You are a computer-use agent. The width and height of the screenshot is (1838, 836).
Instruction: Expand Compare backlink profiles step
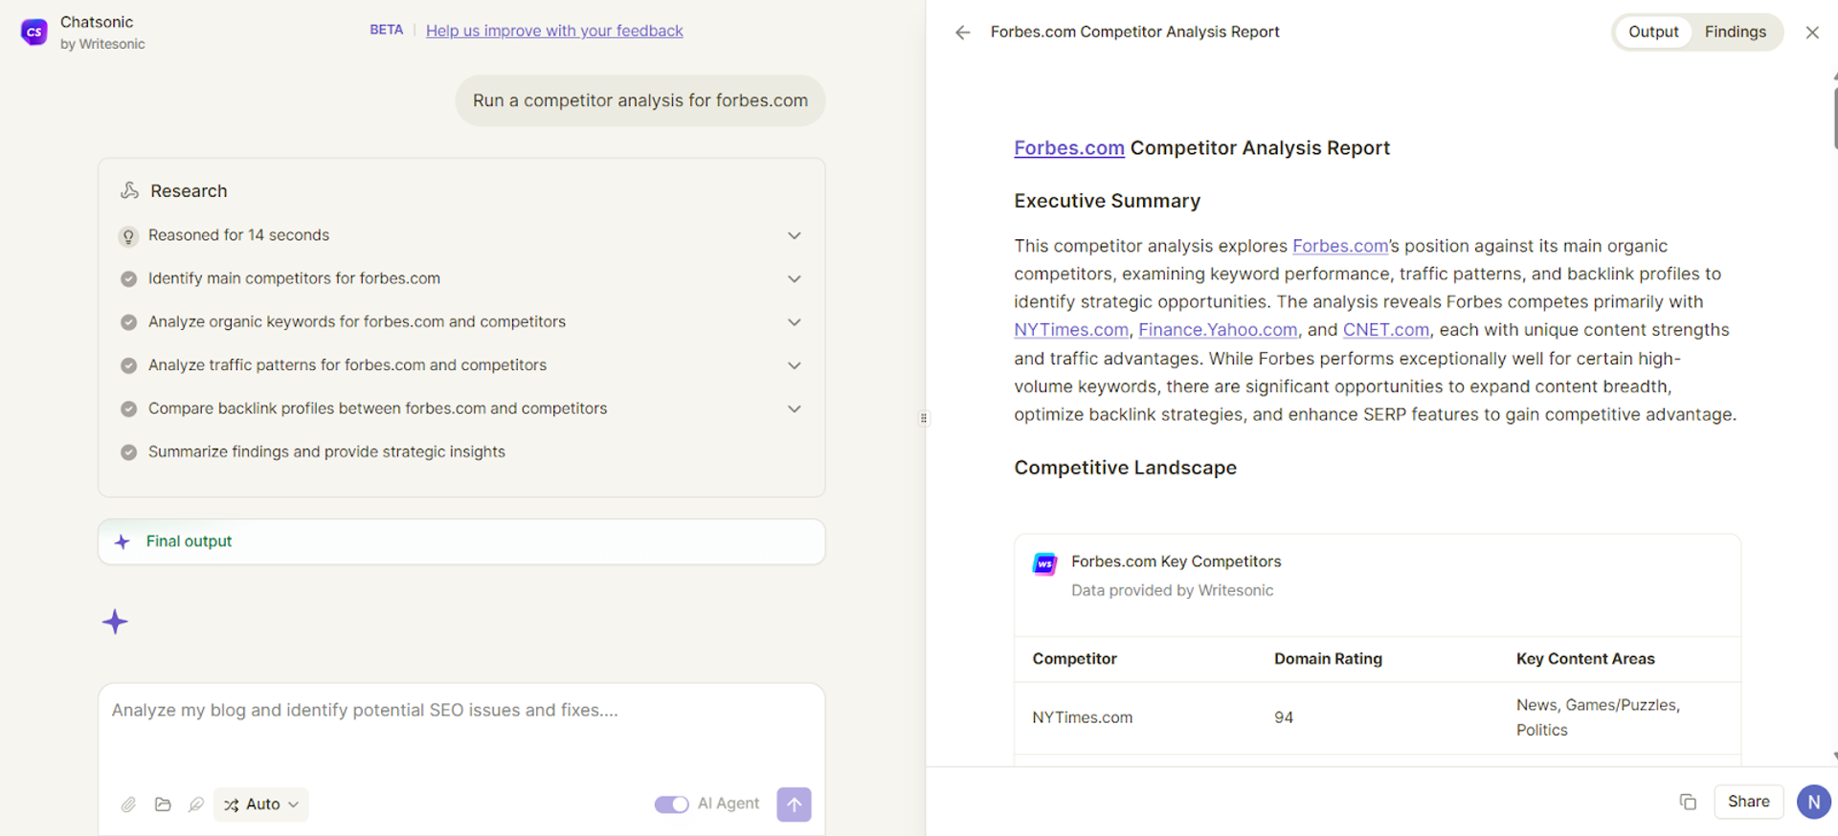(794, 408)
